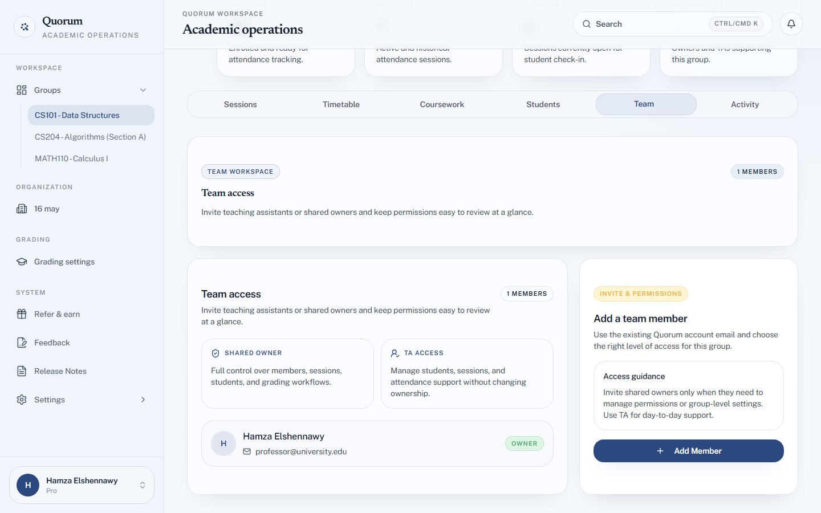
Task: Click the OWNER badge for Hamza
Action: 525,443
